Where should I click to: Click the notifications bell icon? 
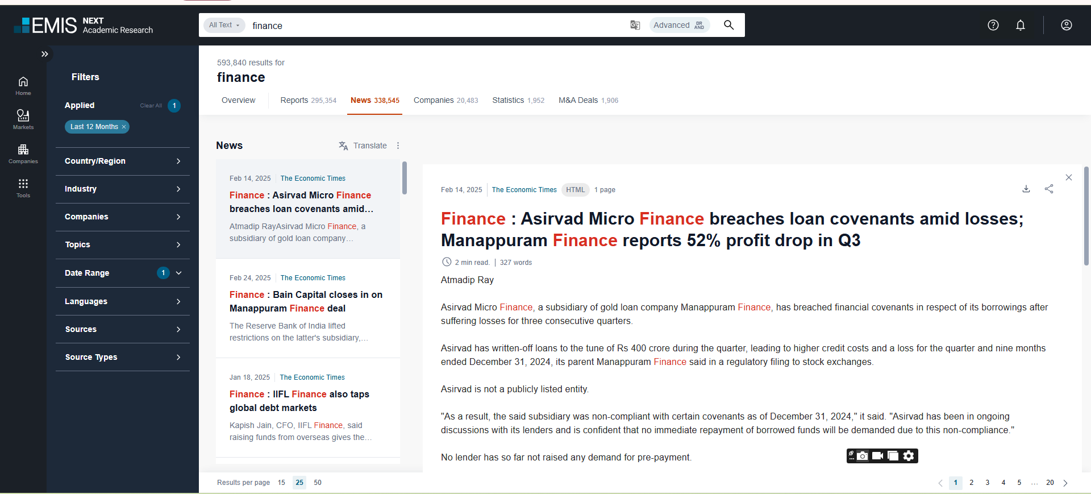(1021, 25)
